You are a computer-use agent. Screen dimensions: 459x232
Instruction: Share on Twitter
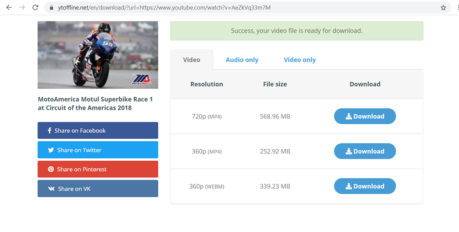pyautogui.click(x=98, y=150)
